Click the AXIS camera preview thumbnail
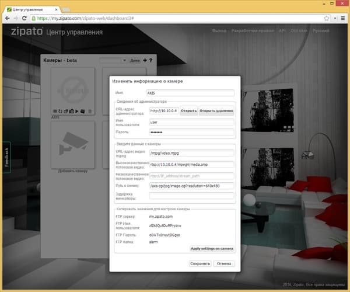Viewport: 350px width, 292px height. coord(73,91)
